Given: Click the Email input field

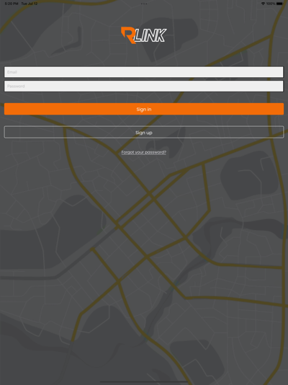Looking at the screenshot, I should point(144,72).
